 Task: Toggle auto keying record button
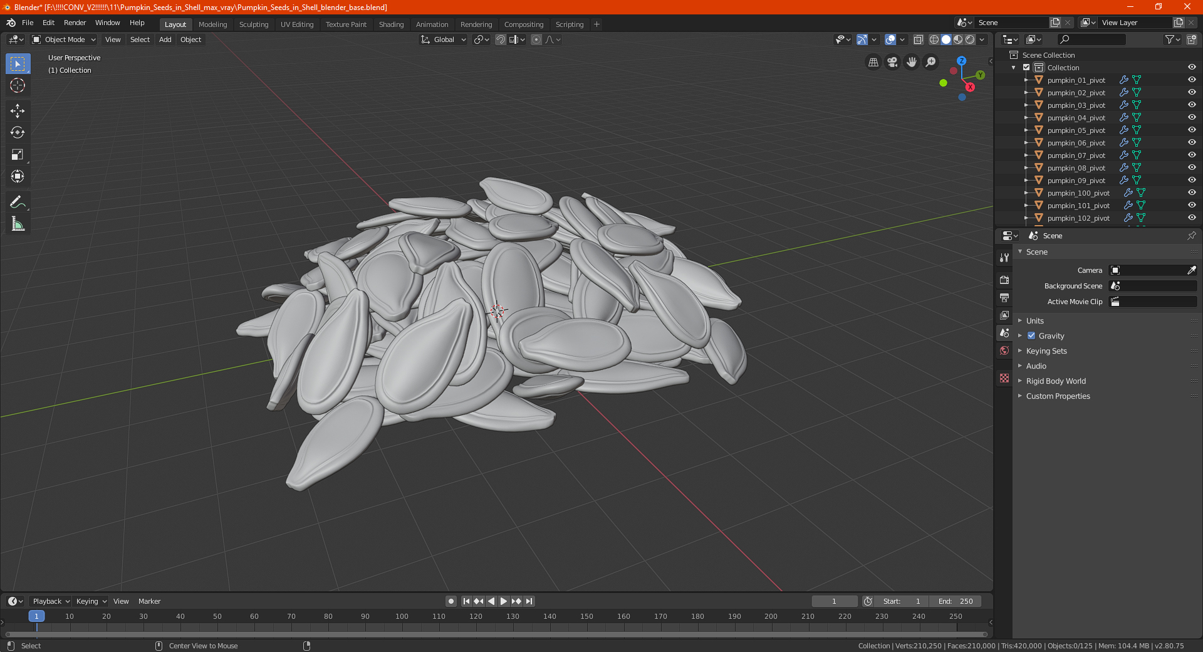click(450, 601)
